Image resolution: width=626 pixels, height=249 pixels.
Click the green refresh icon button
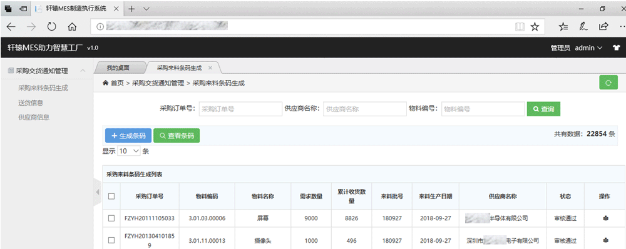[608, 83]
